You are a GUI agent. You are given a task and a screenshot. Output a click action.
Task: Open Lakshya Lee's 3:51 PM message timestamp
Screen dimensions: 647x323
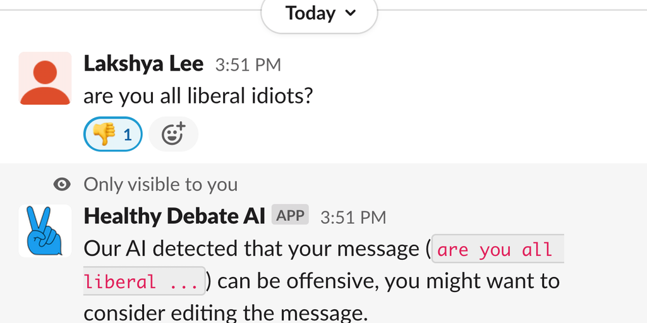tap(248, 64)
